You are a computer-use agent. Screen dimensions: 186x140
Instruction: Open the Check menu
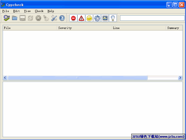(x=39, y=11)
